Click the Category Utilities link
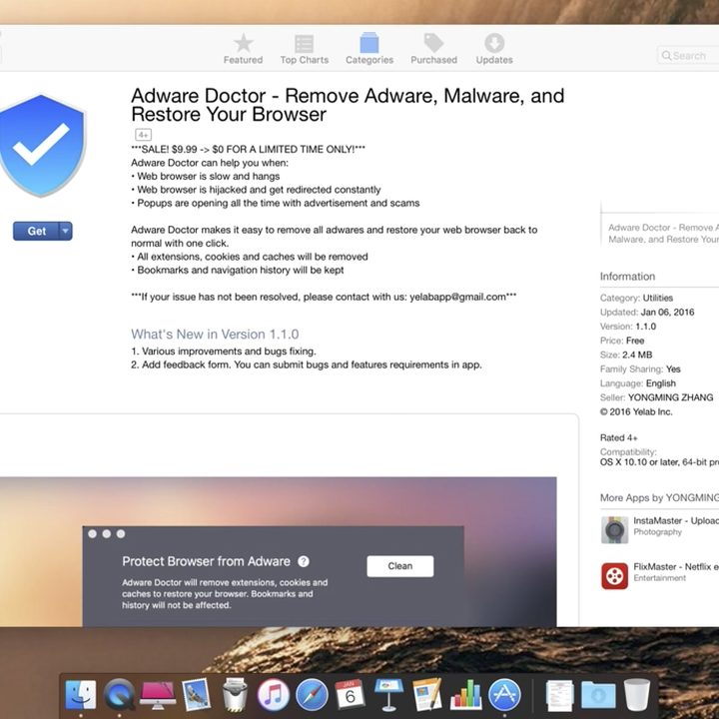This screenshot has height=719, width=719. [x=657, y=298]
